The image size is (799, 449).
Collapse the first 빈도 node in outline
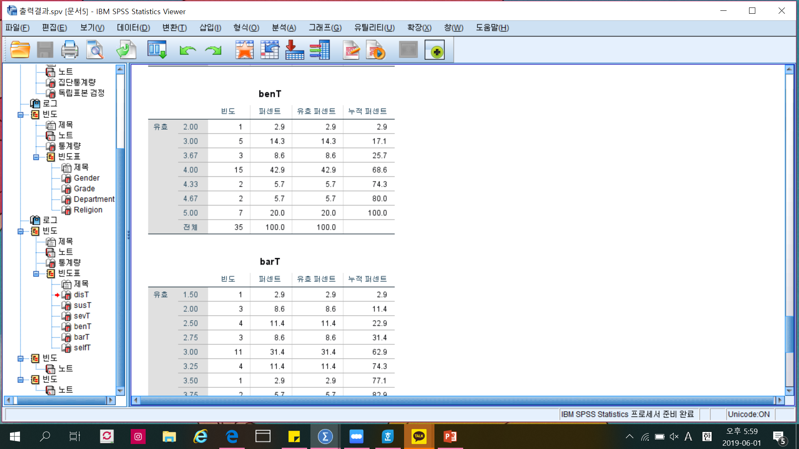(x=20, y=115)
